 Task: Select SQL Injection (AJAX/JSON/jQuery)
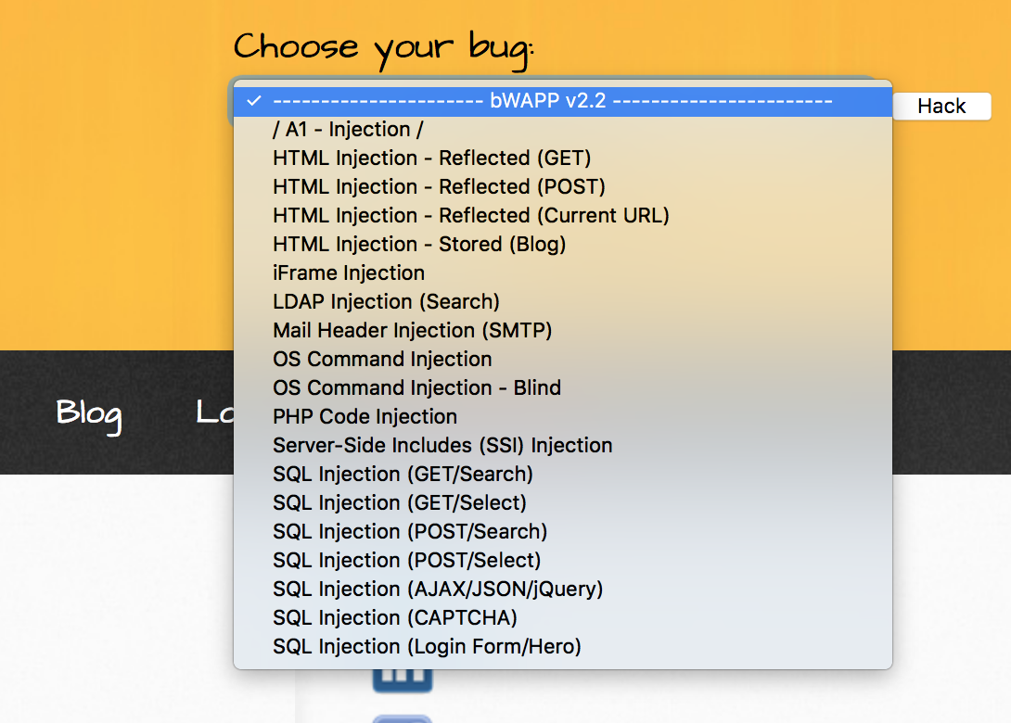438,590
